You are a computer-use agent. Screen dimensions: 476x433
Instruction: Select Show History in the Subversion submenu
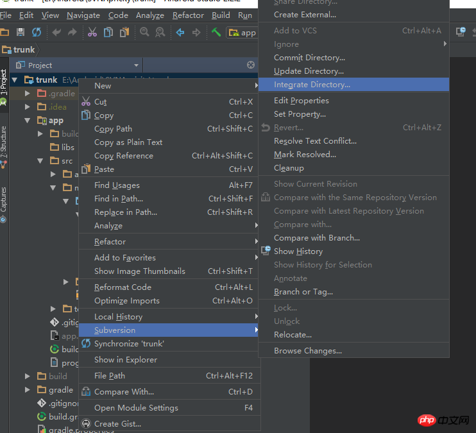[298, 251]
